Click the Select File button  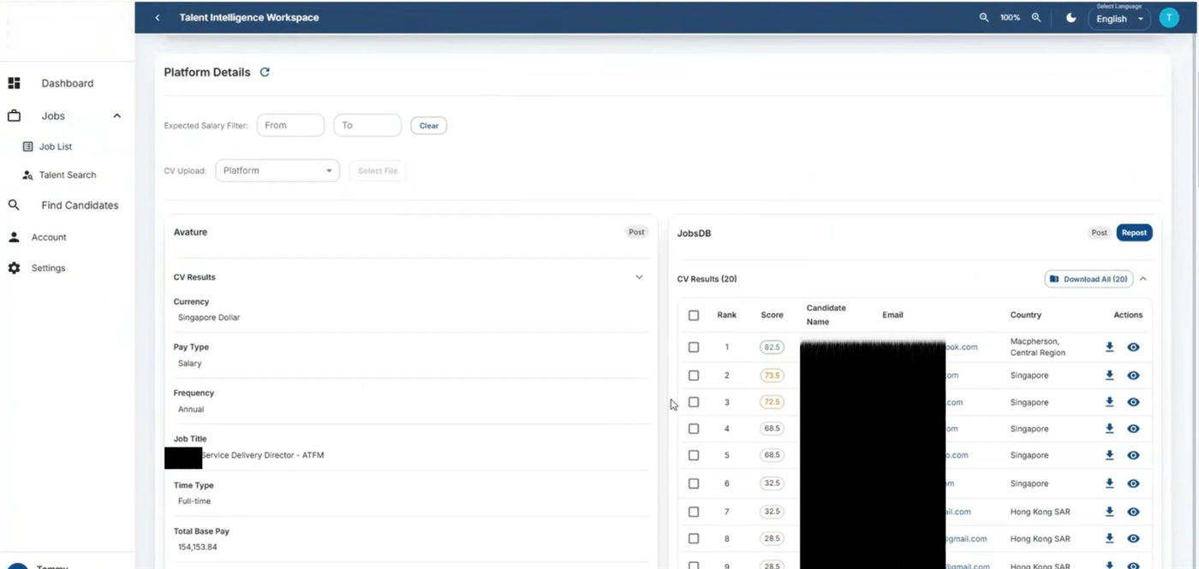tap(378, 171)
